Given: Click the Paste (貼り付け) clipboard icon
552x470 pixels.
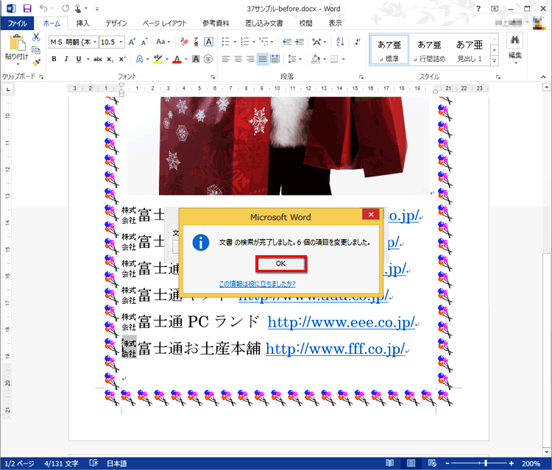Looking at the screenshot, I should pos(17,43).
